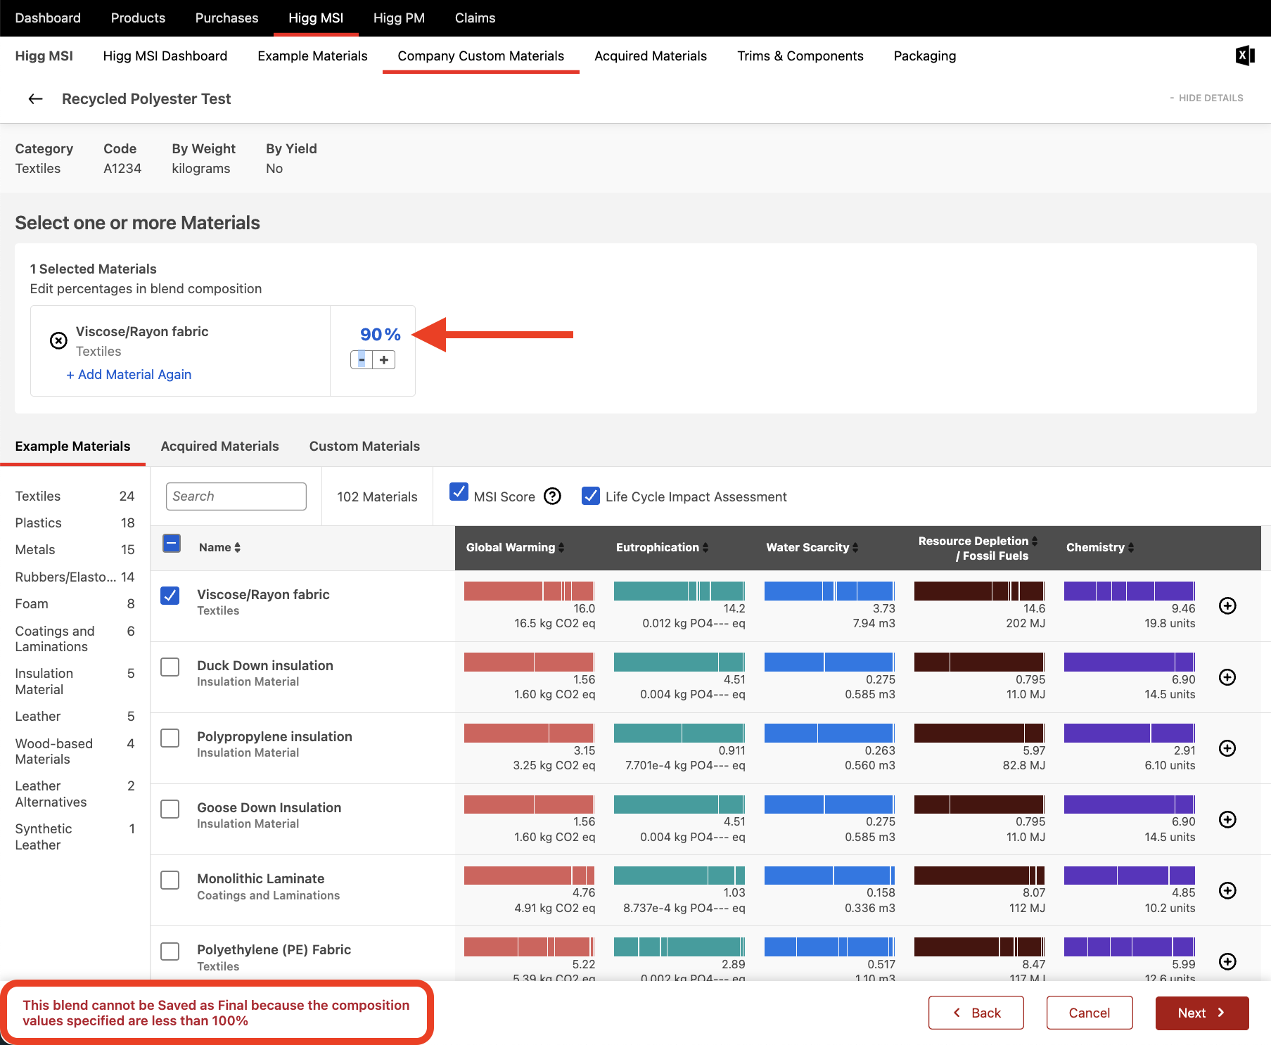Sort by Resource Depletion / Fossil Fuels
The height and width of the screenshot is (1045, 1271).
coord(978,548)
